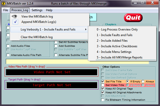The width and height of the screenshot is (160, 106).
Task: Enable Fix Bitstream Timing Information
Action: (x=103, y=100)
